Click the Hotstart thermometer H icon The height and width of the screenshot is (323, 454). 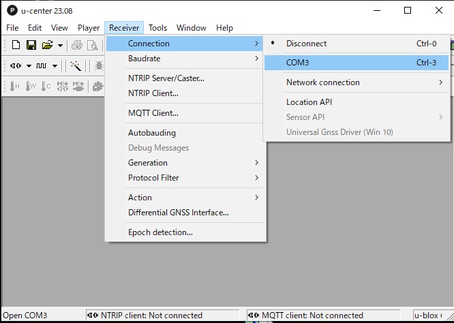[x=15, y=87]
